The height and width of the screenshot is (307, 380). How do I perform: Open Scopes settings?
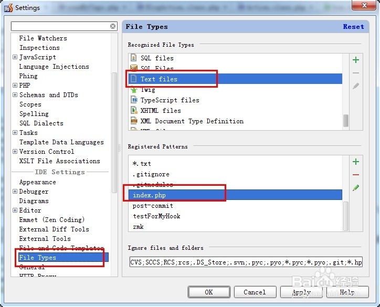[30, 104]
